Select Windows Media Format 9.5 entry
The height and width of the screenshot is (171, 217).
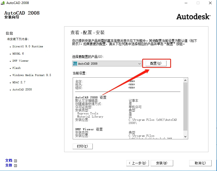click(32, 75)
